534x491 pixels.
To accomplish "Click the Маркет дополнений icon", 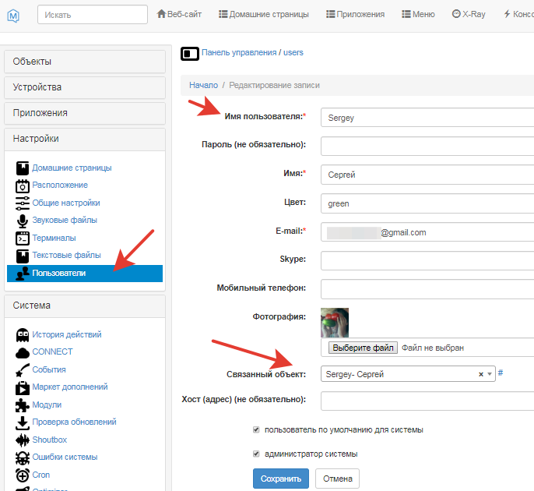I will [22, 387].
